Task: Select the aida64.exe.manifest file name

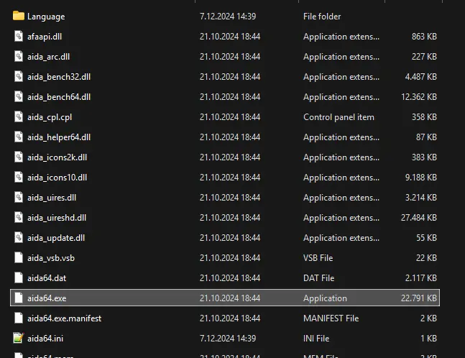Action: 64,318
